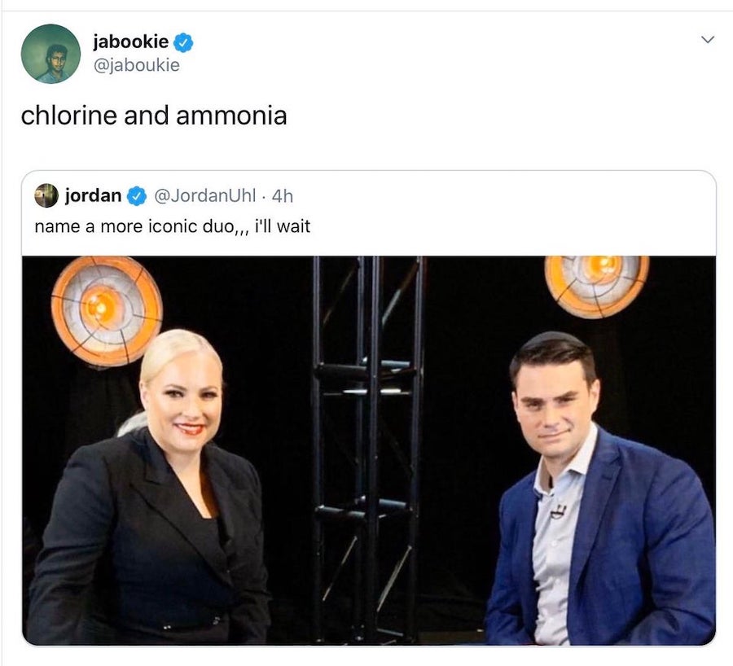Open the quoted tweet's attached photo
The image size is (733, 666).
369,450
